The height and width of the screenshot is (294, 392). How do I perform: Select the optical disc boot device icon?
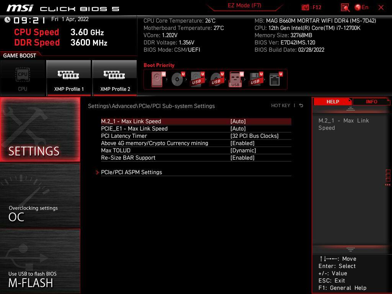click(178, 79)
